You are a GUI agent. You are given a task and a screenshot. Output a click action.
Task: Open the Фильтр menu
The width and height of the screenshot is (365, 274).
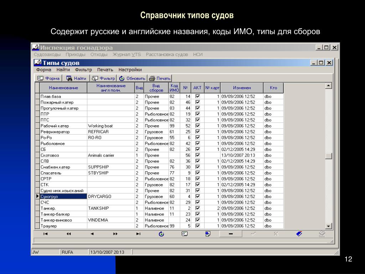[x=83, y=70]
